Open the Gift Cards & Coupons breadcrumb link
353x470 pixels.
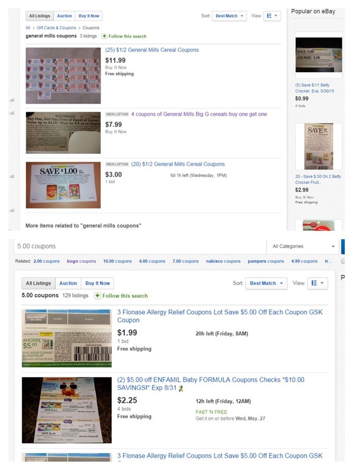56,28
